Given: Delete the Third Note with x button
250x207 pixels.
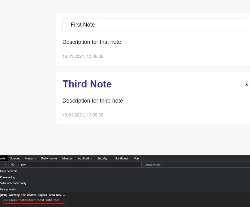Looking at the screenshot, I should pos(247,84).
